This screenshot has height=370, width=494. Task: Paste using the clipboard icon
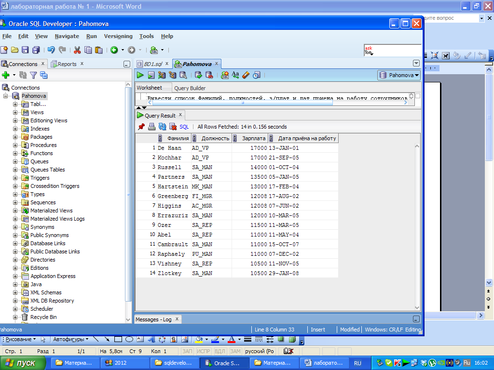click(99, 50)
